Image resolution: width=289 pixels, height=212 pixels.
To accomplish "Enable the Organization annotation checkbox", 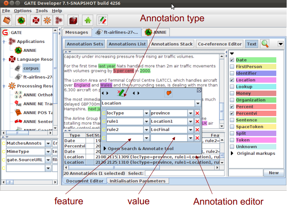I will pyautogui.click(x=232, y=100).
